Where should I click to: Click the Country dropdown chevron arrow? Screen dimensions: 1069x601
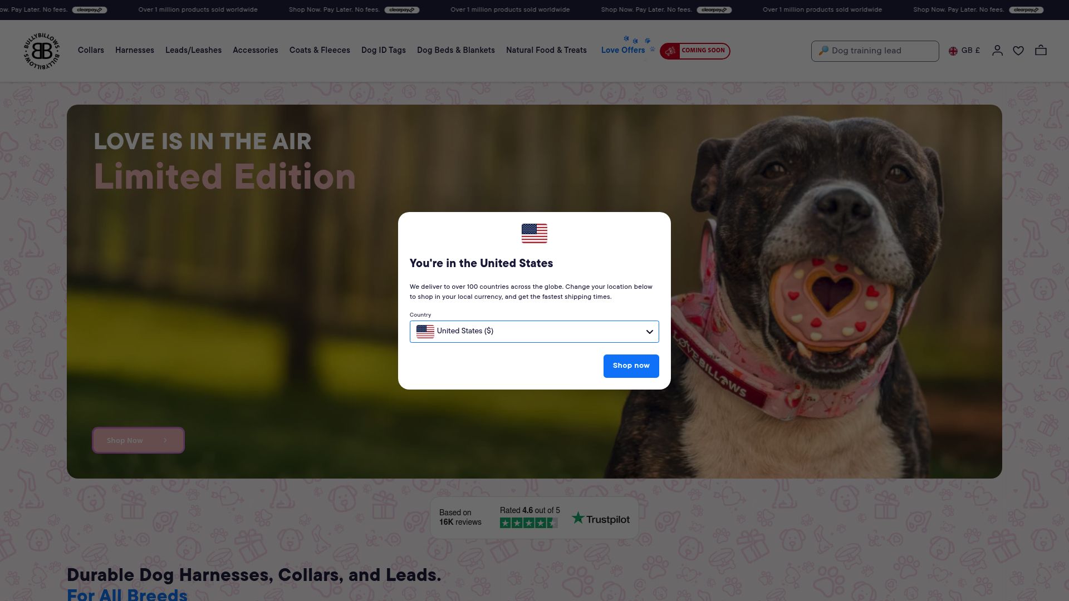point(649,332)
